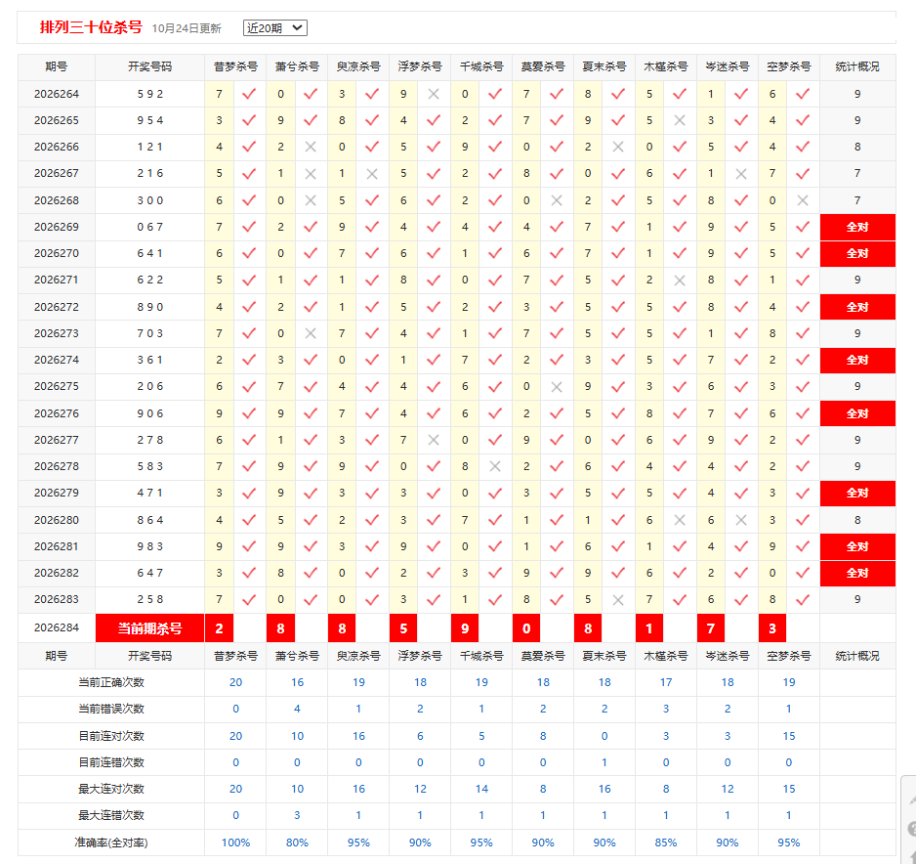This screenshot has height=864, width=916.
Task: Click the period number 2026284
Action: point(57,627)
